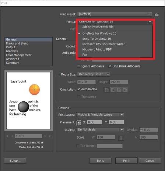This screenshot has height=171, width=165.
Task: Click the Width field showing 612 pt
Action: click(x=87, y=82)
